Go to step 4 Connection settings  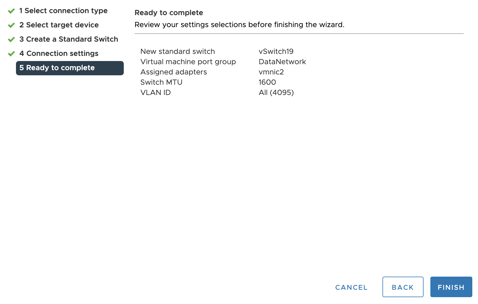tap(59, 53)
